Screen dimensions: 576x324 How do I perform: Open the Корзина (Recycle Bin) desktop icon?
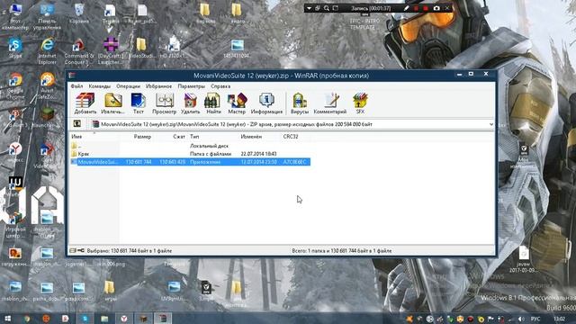point(79,13)
